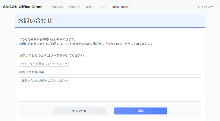Click the キャンセル button
Viewport: 220px width, 121px height.
79,111
